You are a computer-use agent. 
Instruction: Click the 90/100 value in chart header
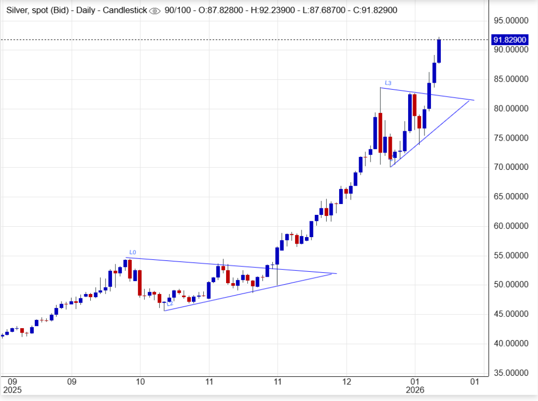click(178, 10)
